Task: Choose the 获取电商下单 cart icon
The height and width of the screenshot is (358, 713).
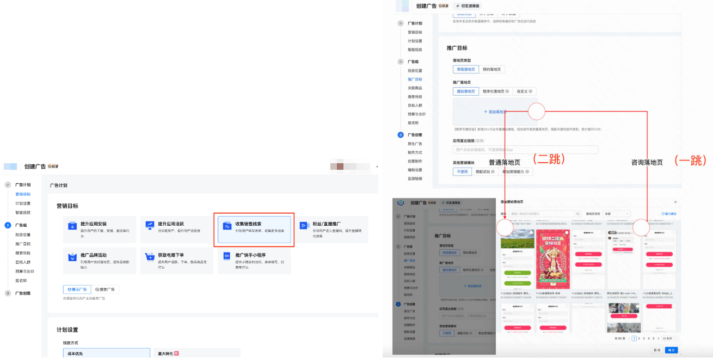Action: [150, 257]
